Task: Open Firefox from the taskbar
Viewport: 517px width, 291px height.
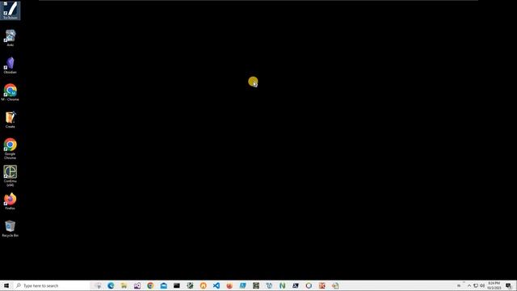Action: [x=229, y=285]
